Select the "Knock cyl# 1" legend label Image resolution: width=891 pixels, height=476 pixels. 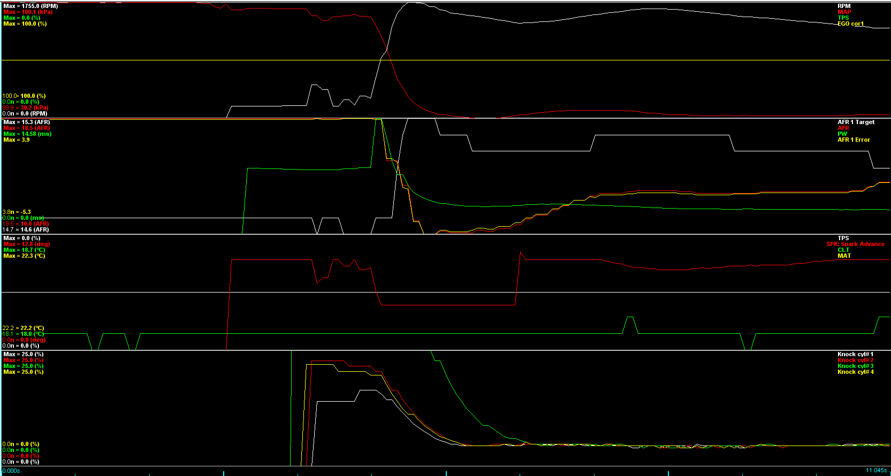pos(856,355)
